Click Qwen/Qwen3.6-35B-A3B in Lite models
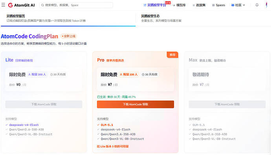This screenshot has height=155, width=271. [x=26, y=130]
